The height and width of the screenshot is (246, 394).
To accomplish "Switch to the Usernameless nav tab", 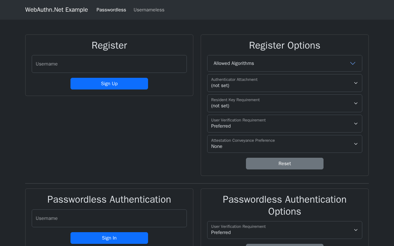I will (x=149, y=10).
